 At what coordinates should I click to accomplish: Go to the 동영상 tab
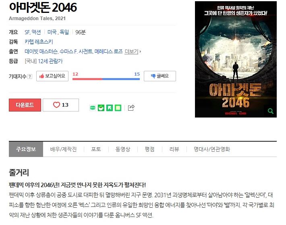pos(123,149)
